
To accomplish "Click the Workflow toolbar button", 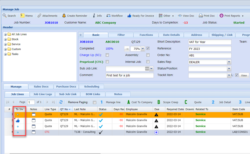I will pyautogui.click(x=114, y=16).
